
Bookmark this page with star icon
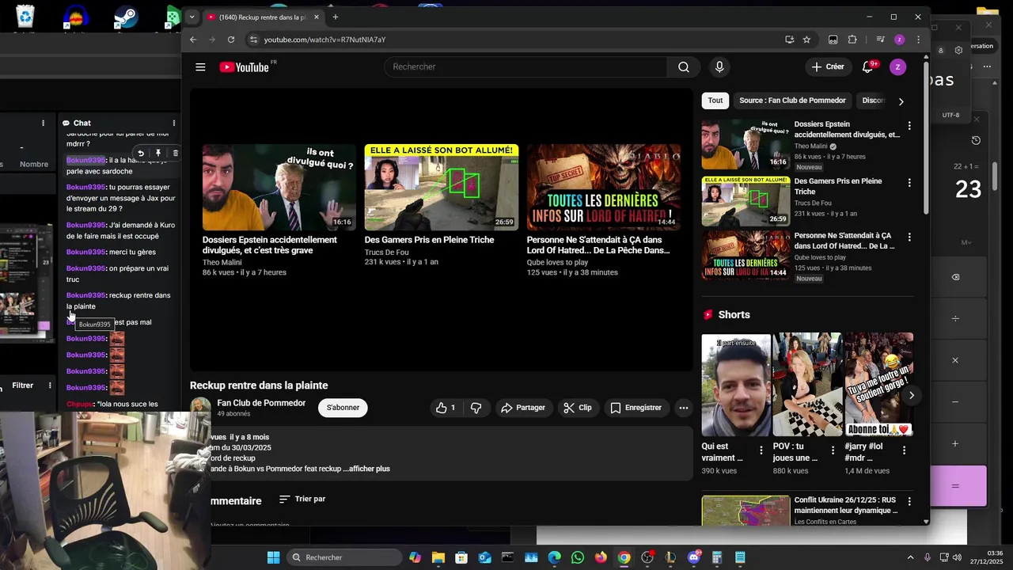click(806, 40)
